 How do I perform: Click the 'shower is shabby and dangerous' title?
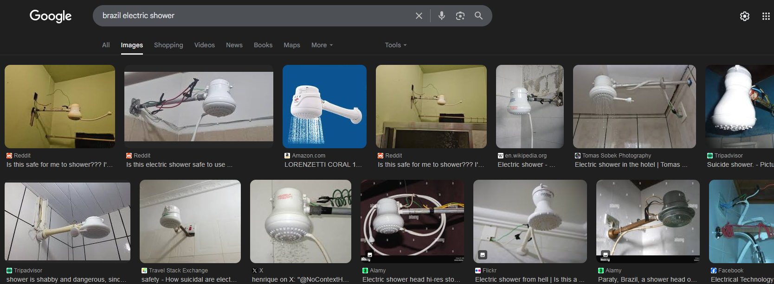tap(66, 279)
